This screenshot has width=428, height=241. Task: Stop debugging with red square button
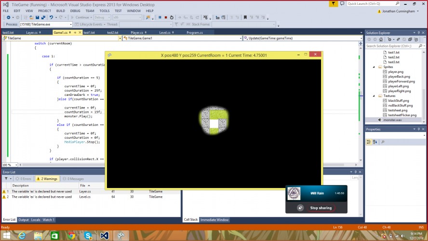point(166,17)
